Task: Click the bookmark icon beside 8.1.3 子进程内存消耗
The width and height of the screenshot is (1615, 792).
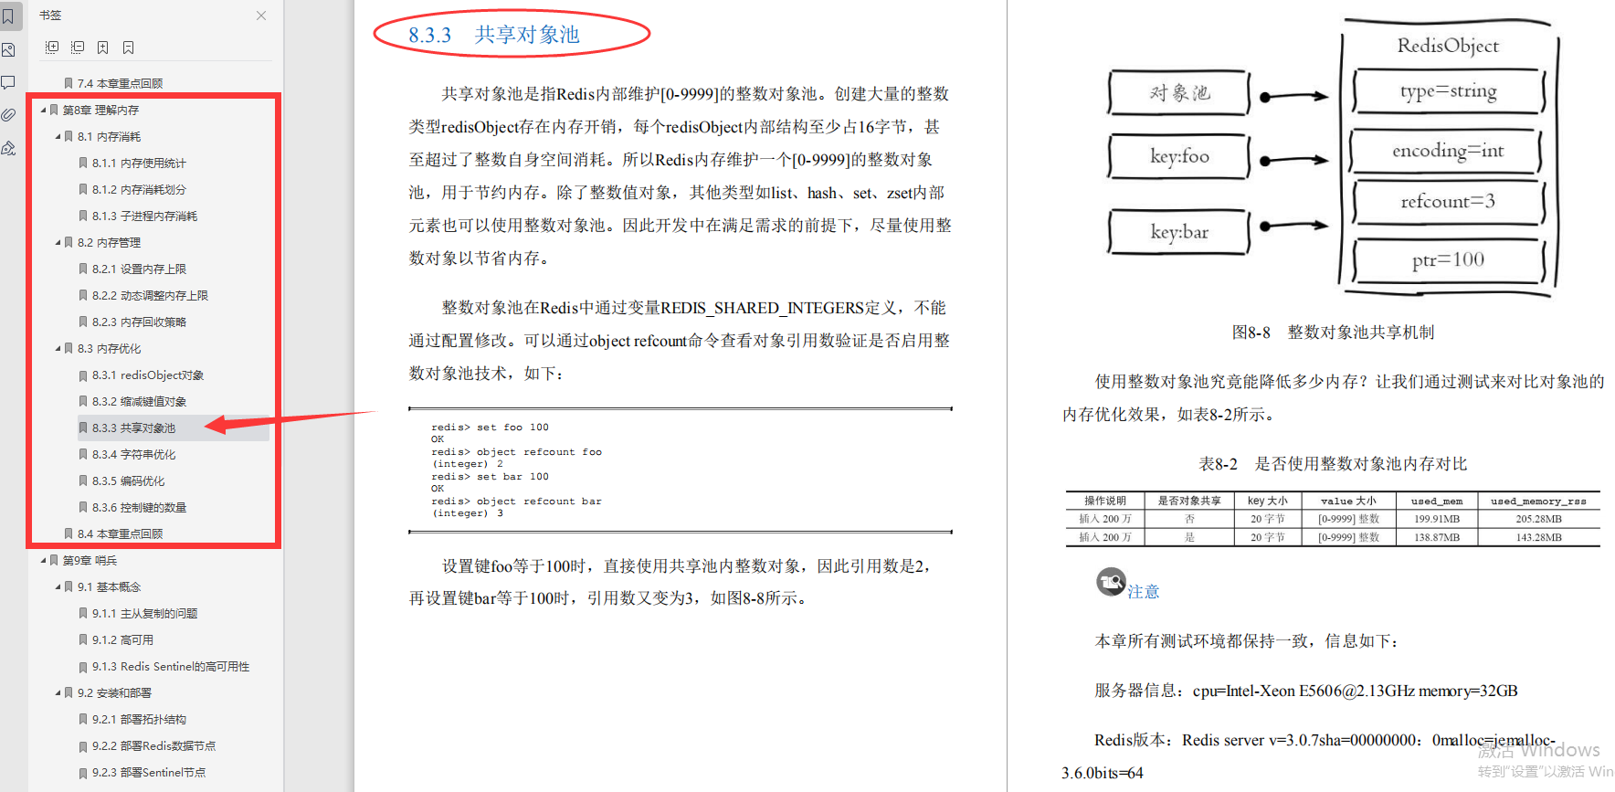Action: (x=83, y=216)
